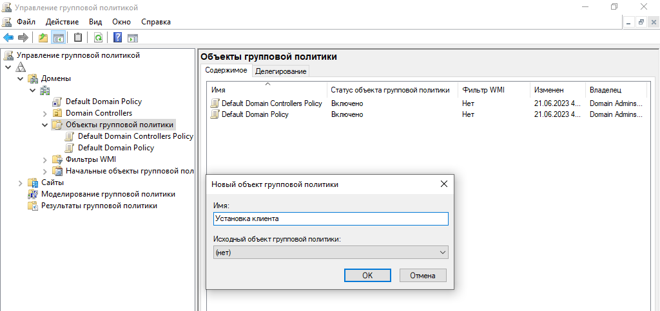Open the Файл menu
The width and height of the screenshot is (660, 311).
tap(26, 22)
